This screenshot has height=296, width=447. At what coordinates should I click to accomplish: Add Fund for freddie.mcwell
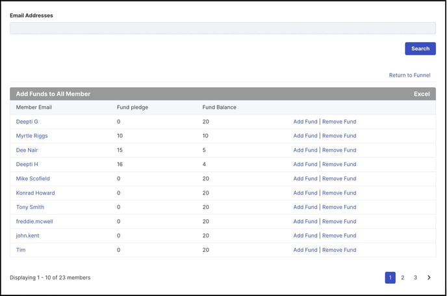coord(305,221)
